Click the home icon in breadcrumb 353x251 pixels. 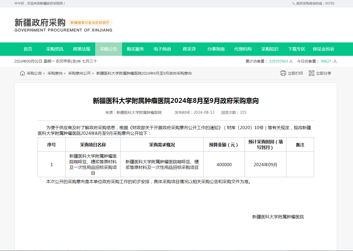tap(22, 73)
